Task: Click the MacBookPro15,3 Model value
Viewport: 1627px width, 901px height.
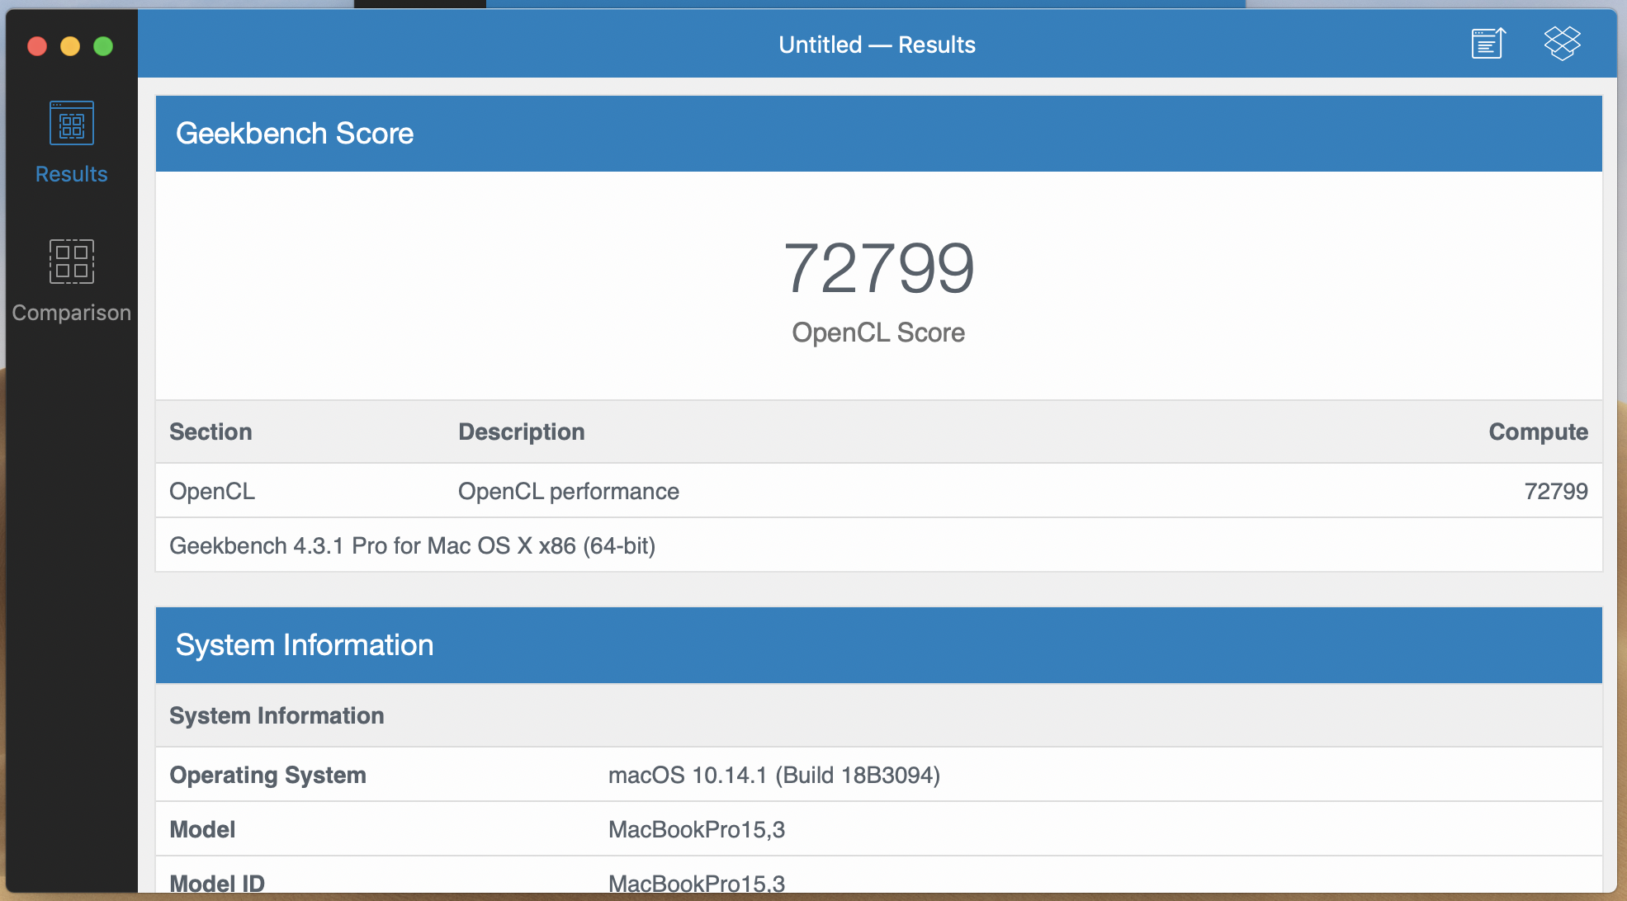Action: pyautogui.click(x=697, y=830)
